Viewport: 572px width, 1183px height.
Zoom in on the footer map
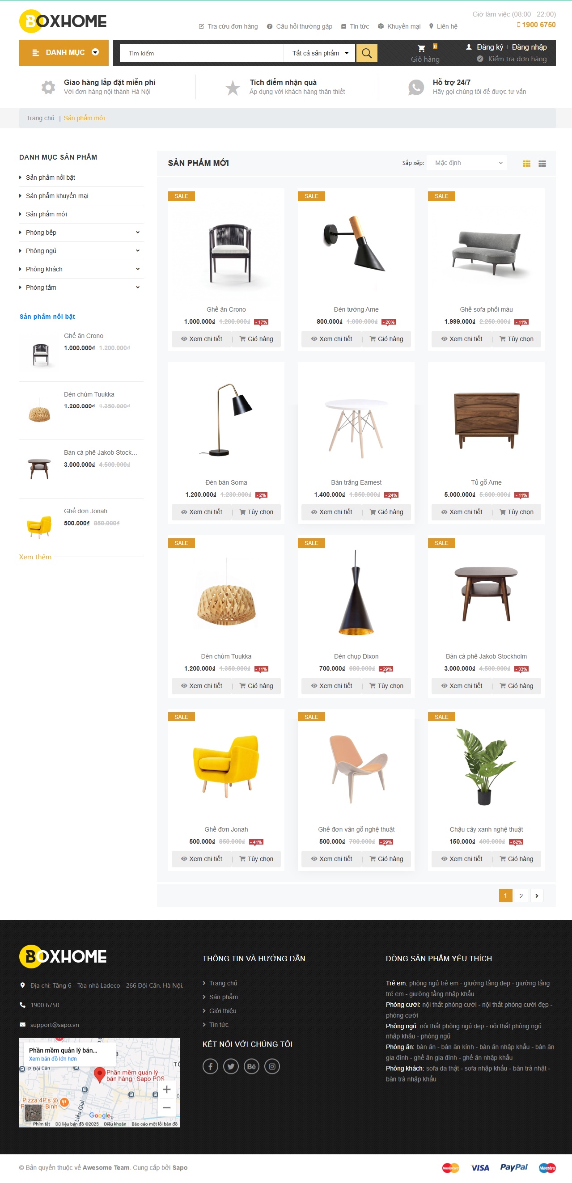tap(166, 1089)
